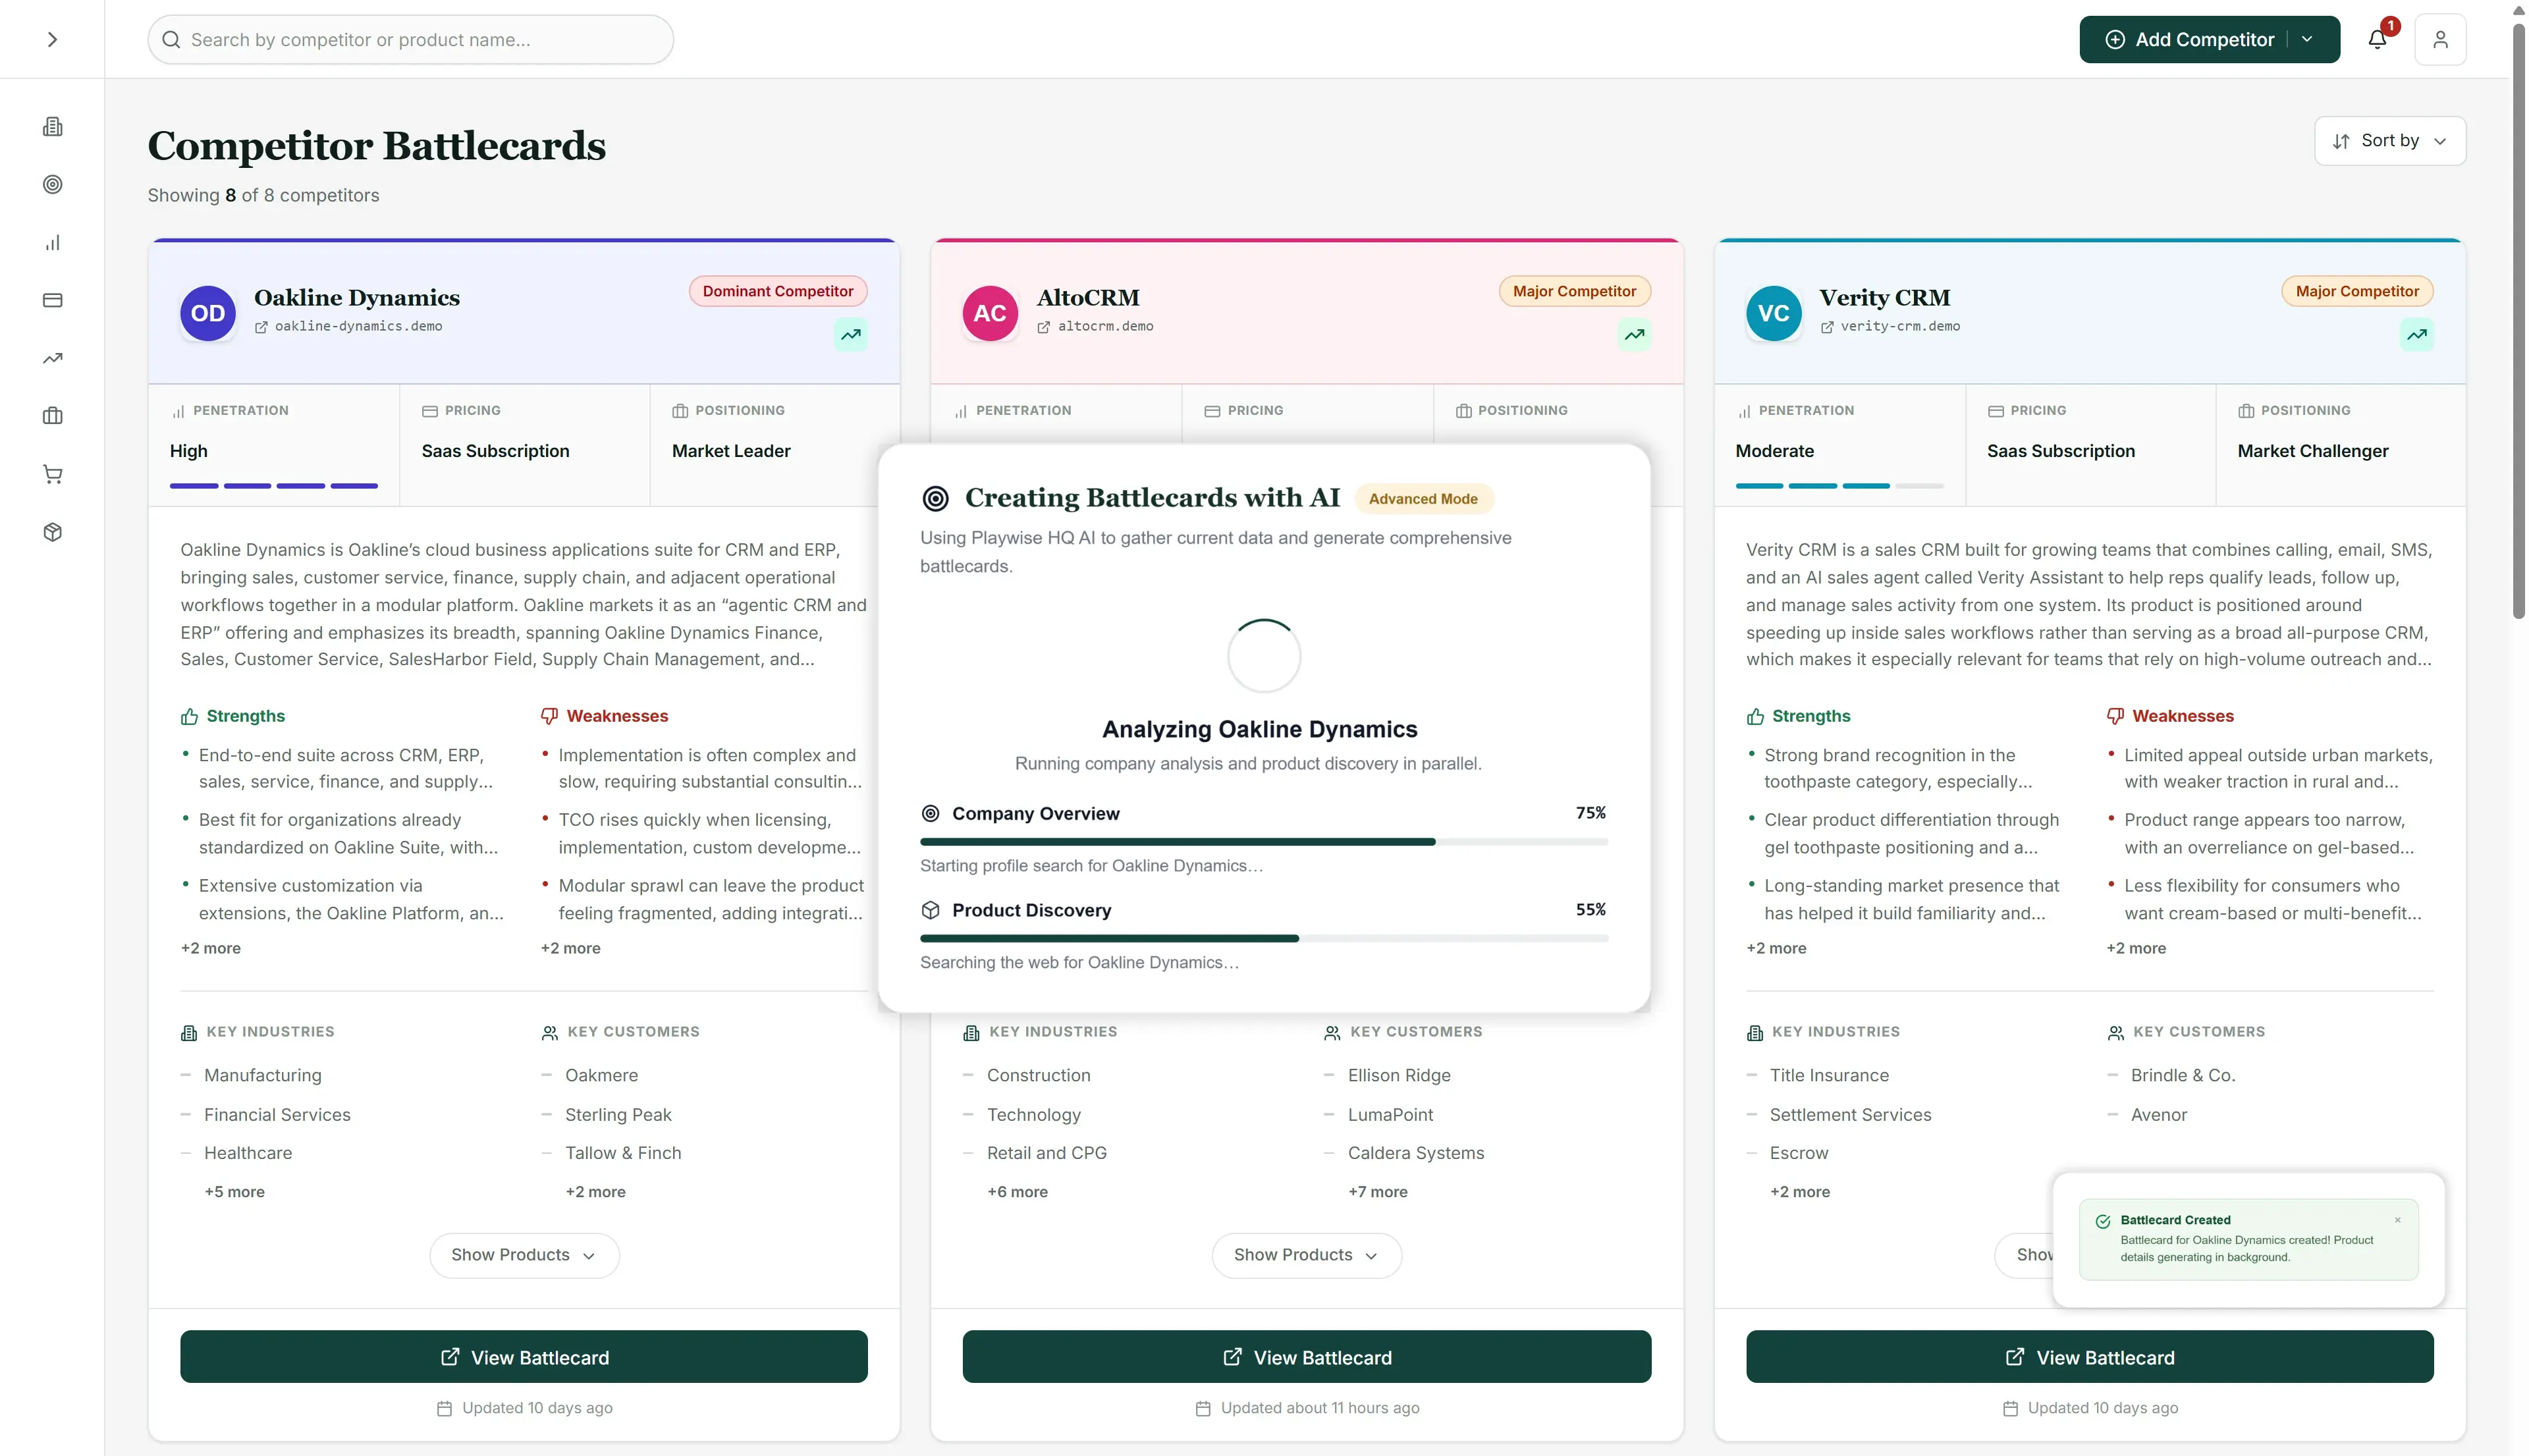Image resolution: width=2529 pixels, height=1456 pixels.
Task: Click the Key Customers icon on AltoCRM card
Action: click(1332, 1033)
